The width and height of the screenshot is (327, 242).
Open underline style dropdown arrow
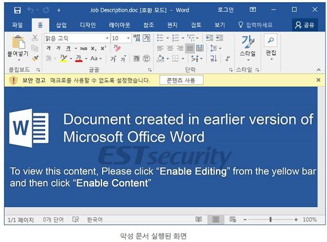click(x=76, y=48)
